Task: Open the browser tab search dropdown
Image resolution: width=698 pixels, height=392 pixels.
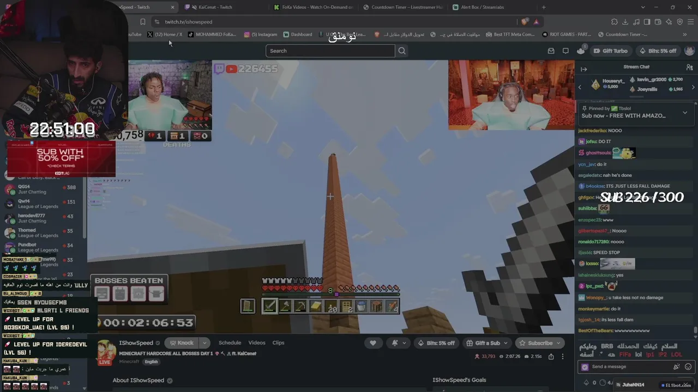Action: pos(643,7)
